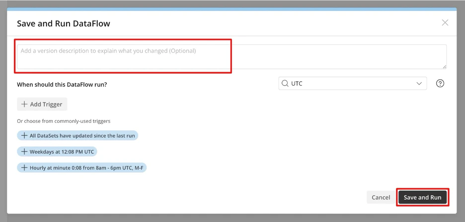Click the 'Save and Run DataFlow' dialog title
465x222 pixels.
pos(64,23)
